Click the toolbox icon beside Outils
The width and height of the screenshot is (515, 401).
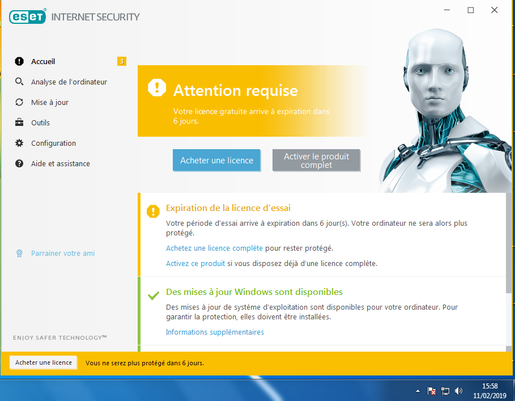19,123
